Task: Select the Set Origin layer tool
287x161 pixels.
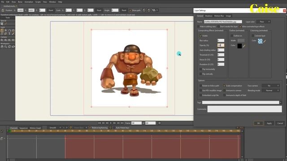Action: [6, 30]
